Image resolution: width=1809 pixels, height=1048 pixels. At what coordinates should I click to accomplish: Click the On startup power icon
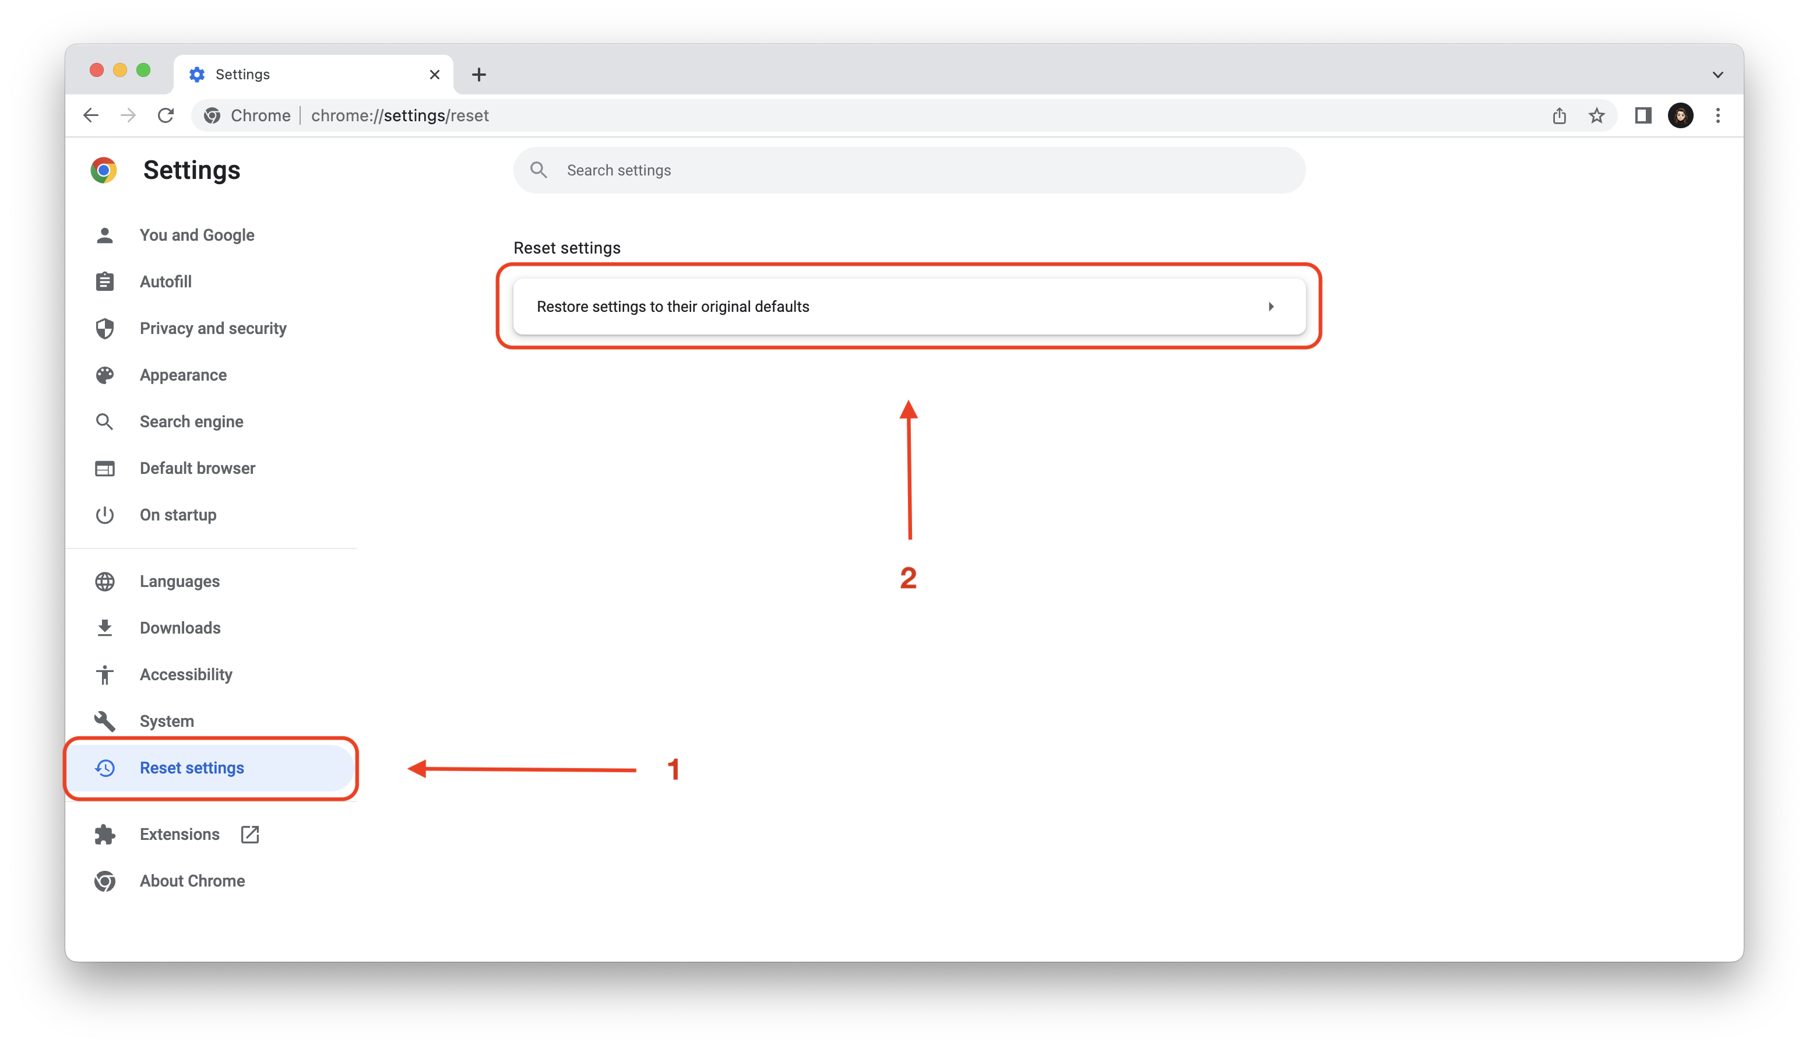click(106, 514)
